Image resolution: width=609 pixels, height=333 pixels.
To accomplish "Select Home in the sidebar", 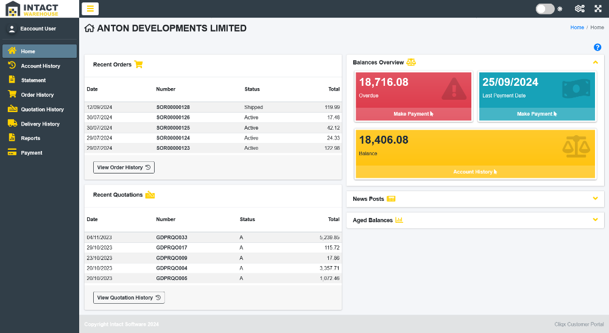I will [x=40, y=51].
